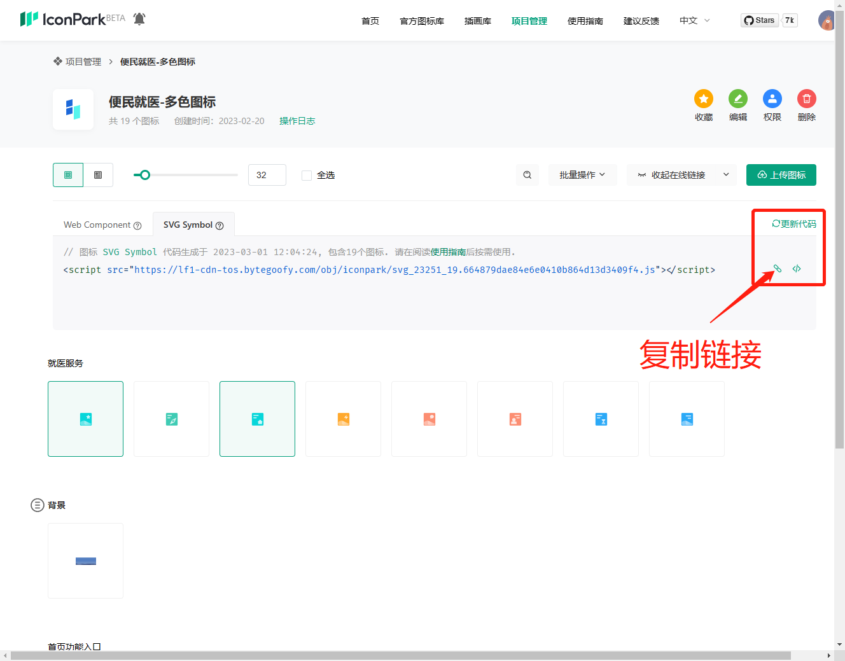Click the 便民就医-多色图标 project title
This screenshot has height=661, width=845.
click(162, 102)
